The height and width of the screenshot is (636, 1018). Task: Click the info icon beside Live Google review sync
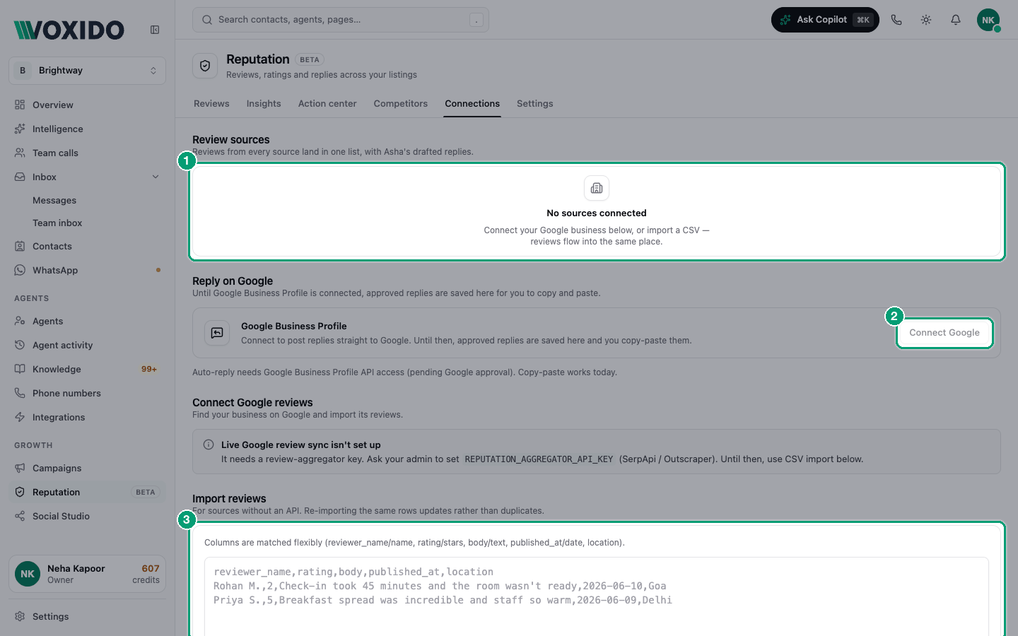pyautogui.click(x=209, y=444)
